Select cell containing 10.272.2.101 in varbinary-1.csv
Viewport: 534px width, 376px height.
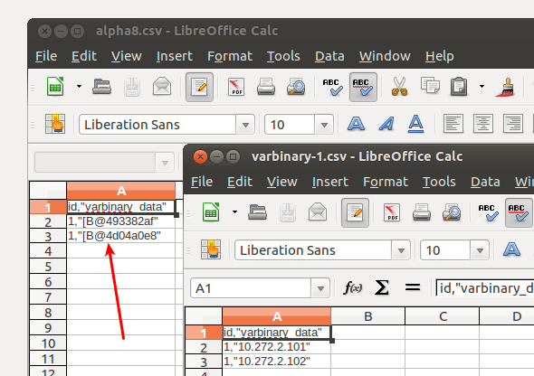[277, 347]
